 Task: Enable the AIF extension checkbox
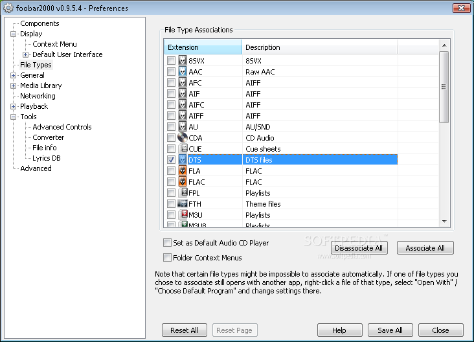[171, 94]
